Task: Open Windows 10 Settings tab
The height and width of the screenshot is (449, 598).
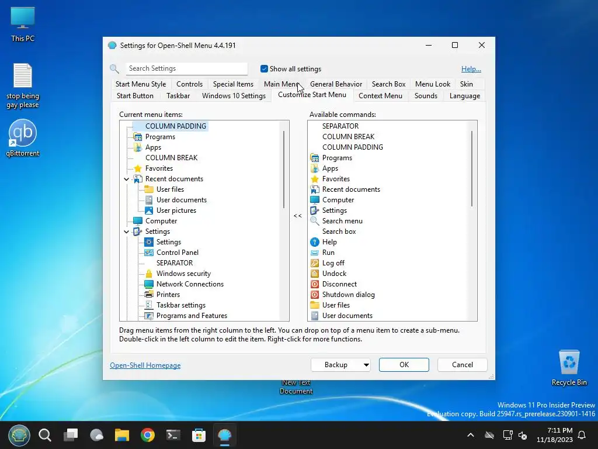Action: point(234,96)
